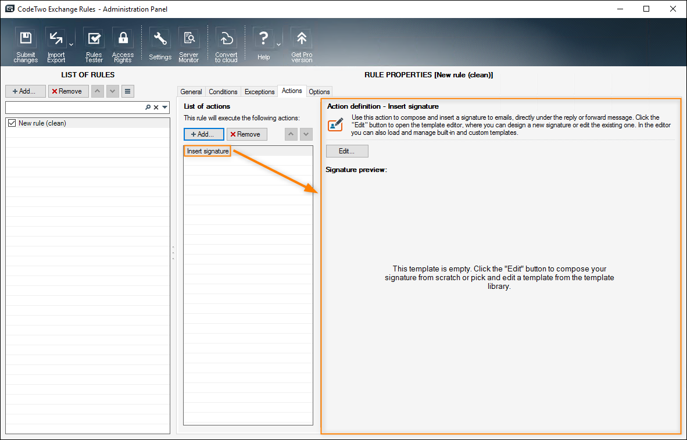
Task: Switch to the Exceptions tab
Action: [x=259, y=92]
